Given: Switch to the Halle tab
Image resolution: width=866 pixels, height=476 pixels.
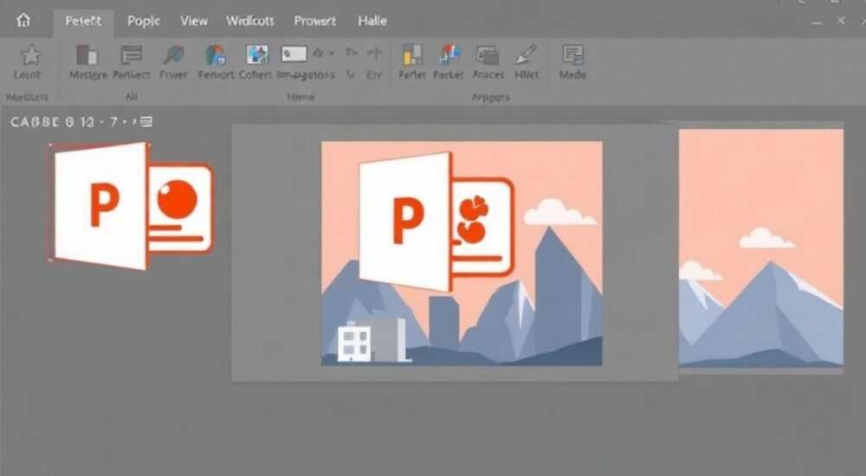Looking at the screenshot, I should pos(372,21).
